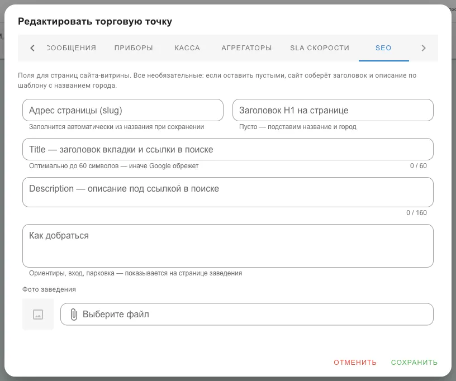Click the Редактировать торговую точку heading

[x=95, y=21]
